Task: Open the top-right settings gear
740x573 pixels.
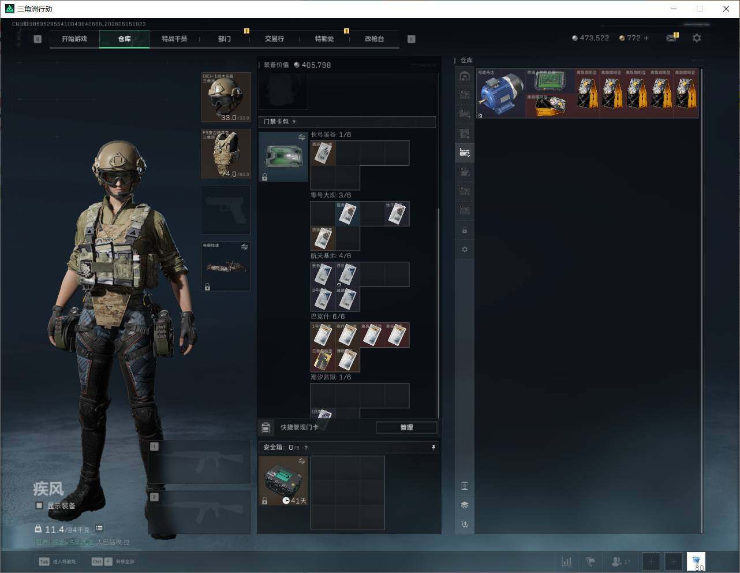Action: 697,38
